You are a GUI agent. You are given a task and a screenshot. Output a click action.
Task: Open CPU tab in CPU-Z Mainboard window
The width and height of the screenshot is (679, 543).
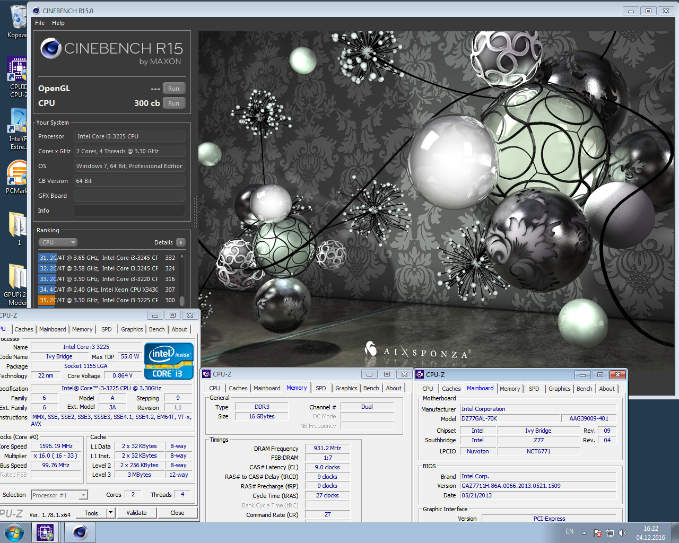coord(428,389)
